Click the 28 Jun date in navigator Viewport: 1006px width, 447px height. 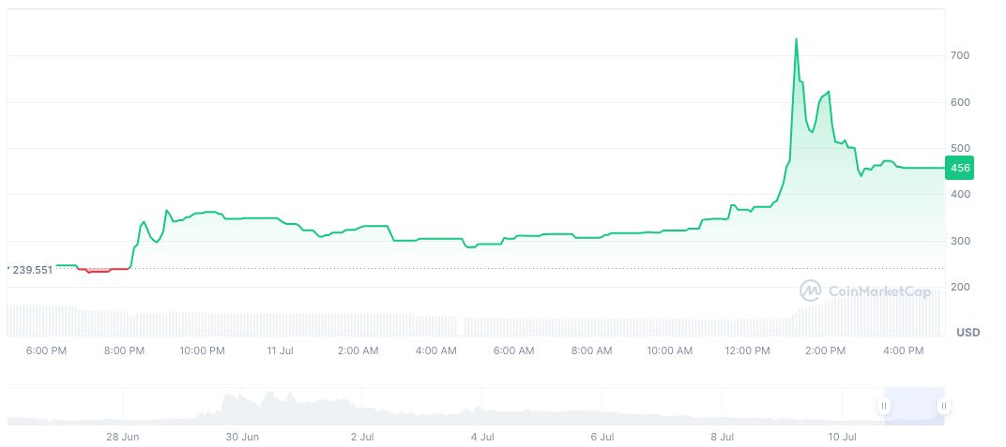[x=122, y=437]
